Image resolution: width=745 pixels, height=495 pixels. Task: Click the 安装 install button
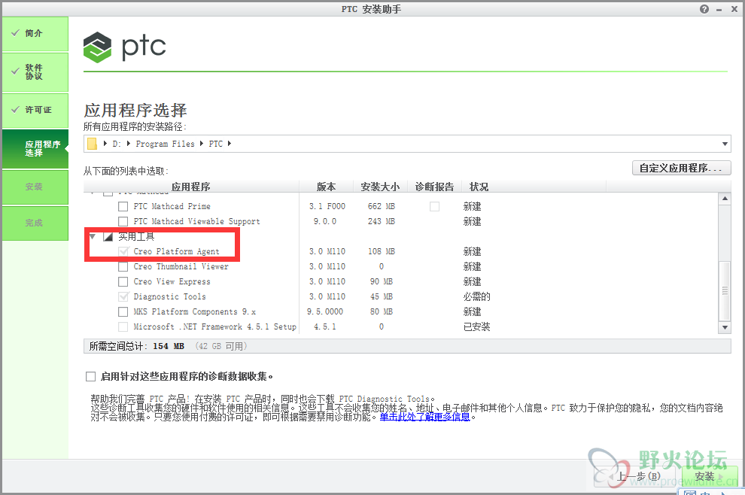click(709, 476)
